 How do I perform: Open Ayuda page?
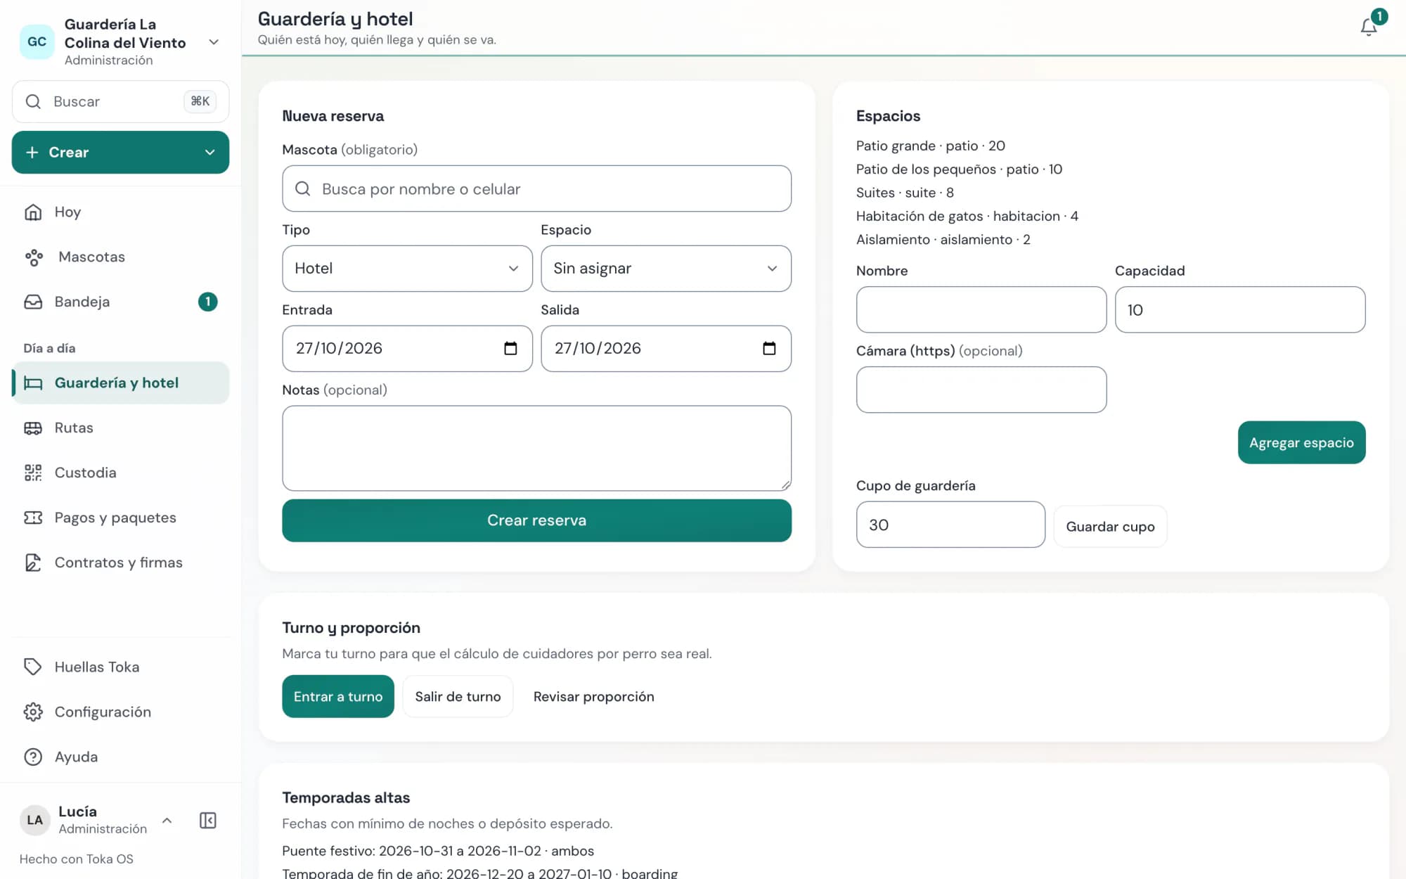(120, 757)
